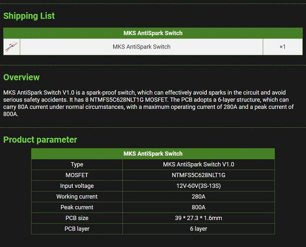Click the green header of the Shipping List table

point(153,33)
